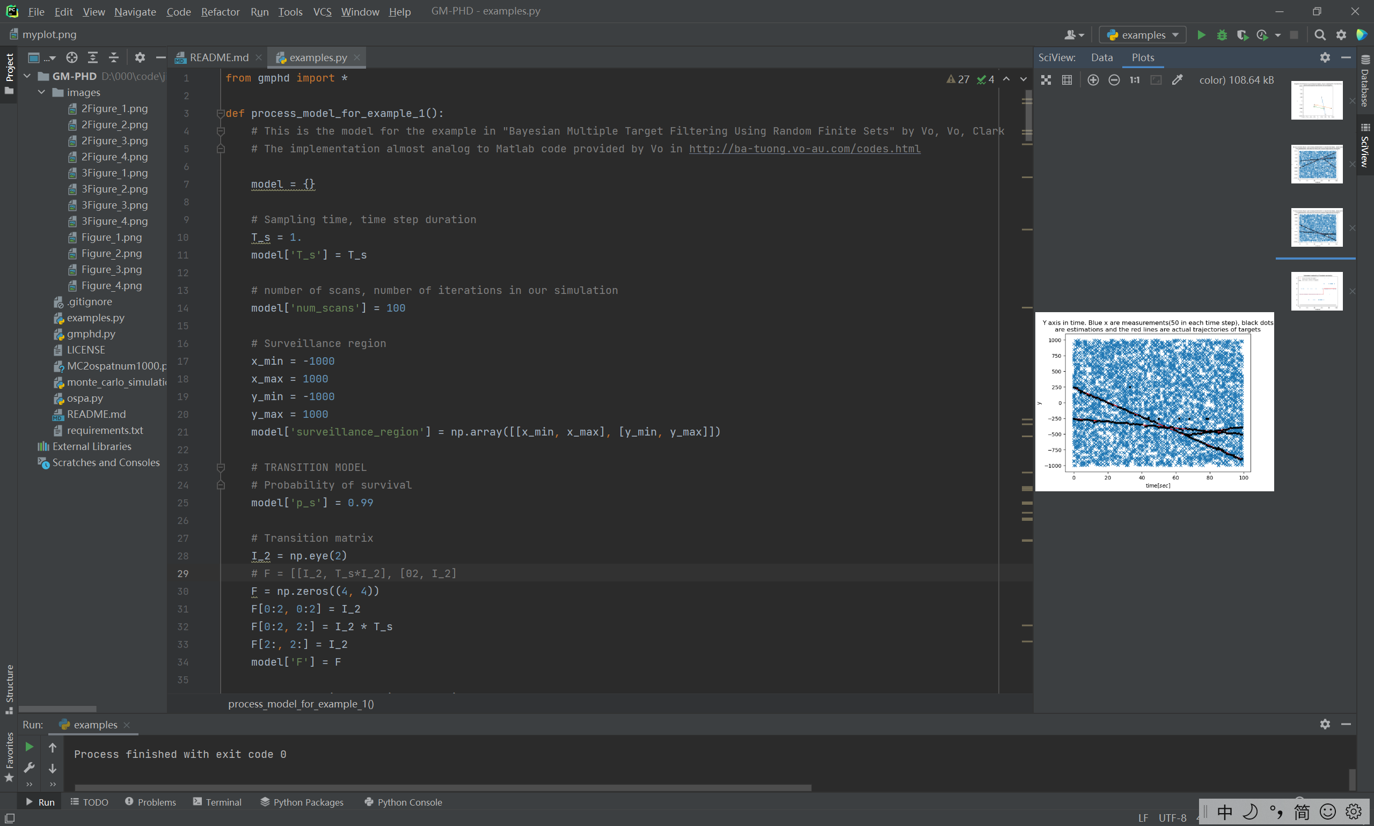The height and width of the screenshot is (826, 1374).
Task: Click the examples.py tab in editor
Action: click(316, 57)
